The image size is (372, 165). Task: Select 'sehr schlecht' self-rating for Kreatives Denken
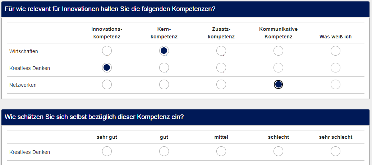tap(335, 151)
